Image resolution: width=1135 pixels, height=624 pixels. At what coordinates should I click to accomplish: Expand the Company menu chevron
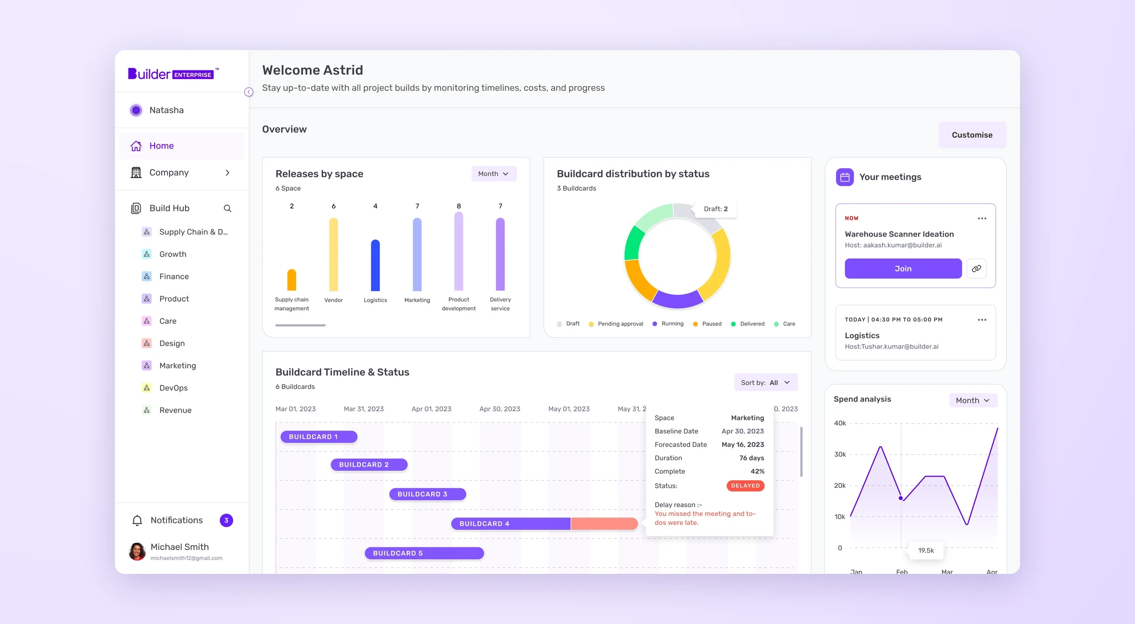227,173
